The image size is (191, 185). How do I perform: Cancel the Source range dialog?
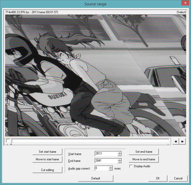[178, 178]
